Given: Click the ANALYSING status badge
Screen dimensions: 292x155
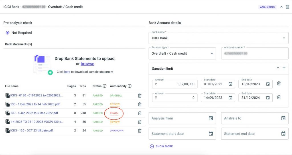Looking at the screenshot, I should pyautogui.click(x=267, y=7).
